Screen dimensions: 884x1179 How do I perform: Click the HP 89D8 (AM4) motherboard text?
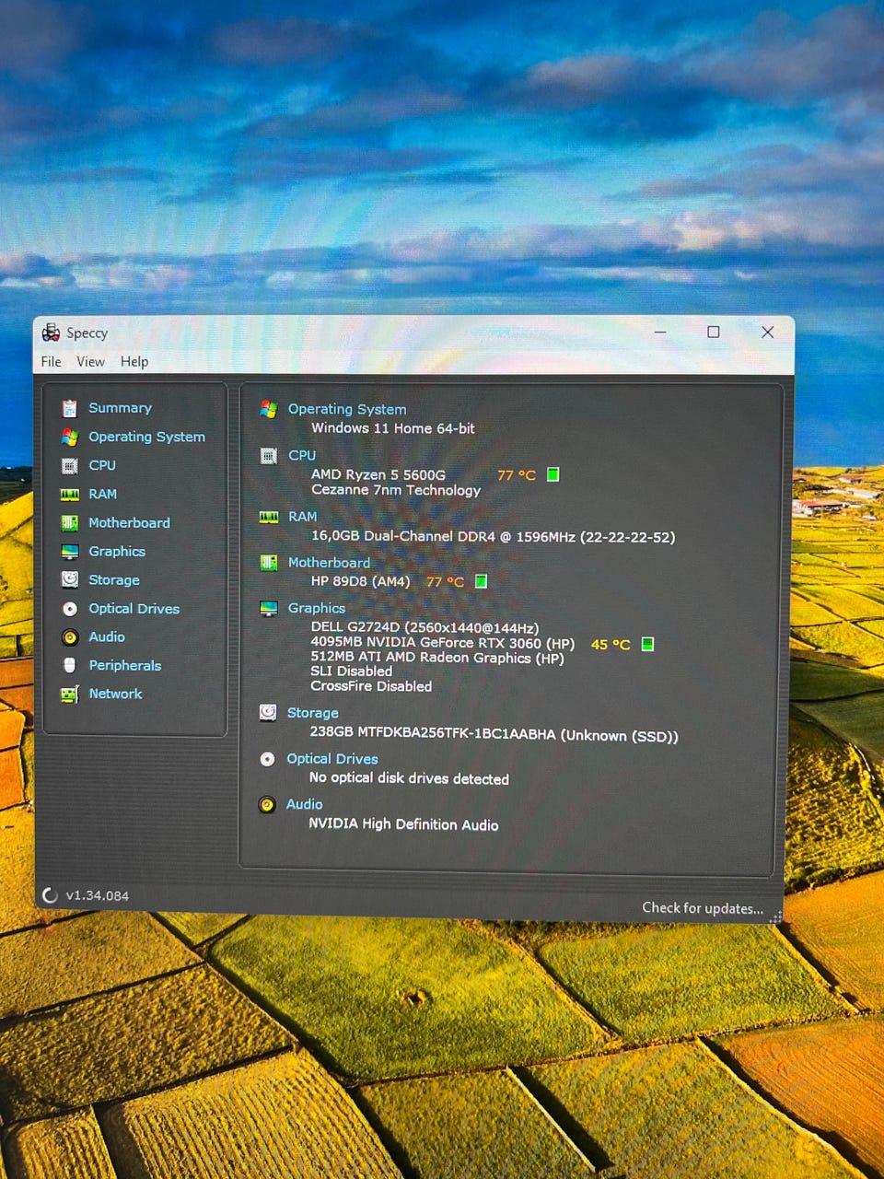[360, 581]
